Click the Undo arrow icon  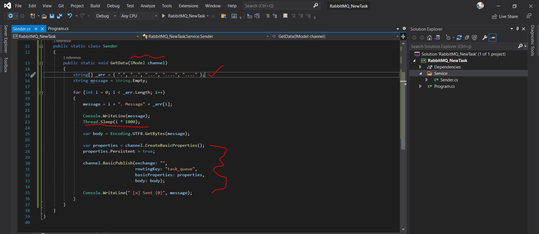tap(70, 16)
